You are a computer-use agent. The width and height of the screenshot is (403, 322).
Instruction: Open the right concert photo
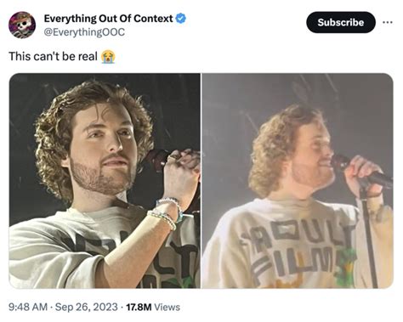click(298, 181)
